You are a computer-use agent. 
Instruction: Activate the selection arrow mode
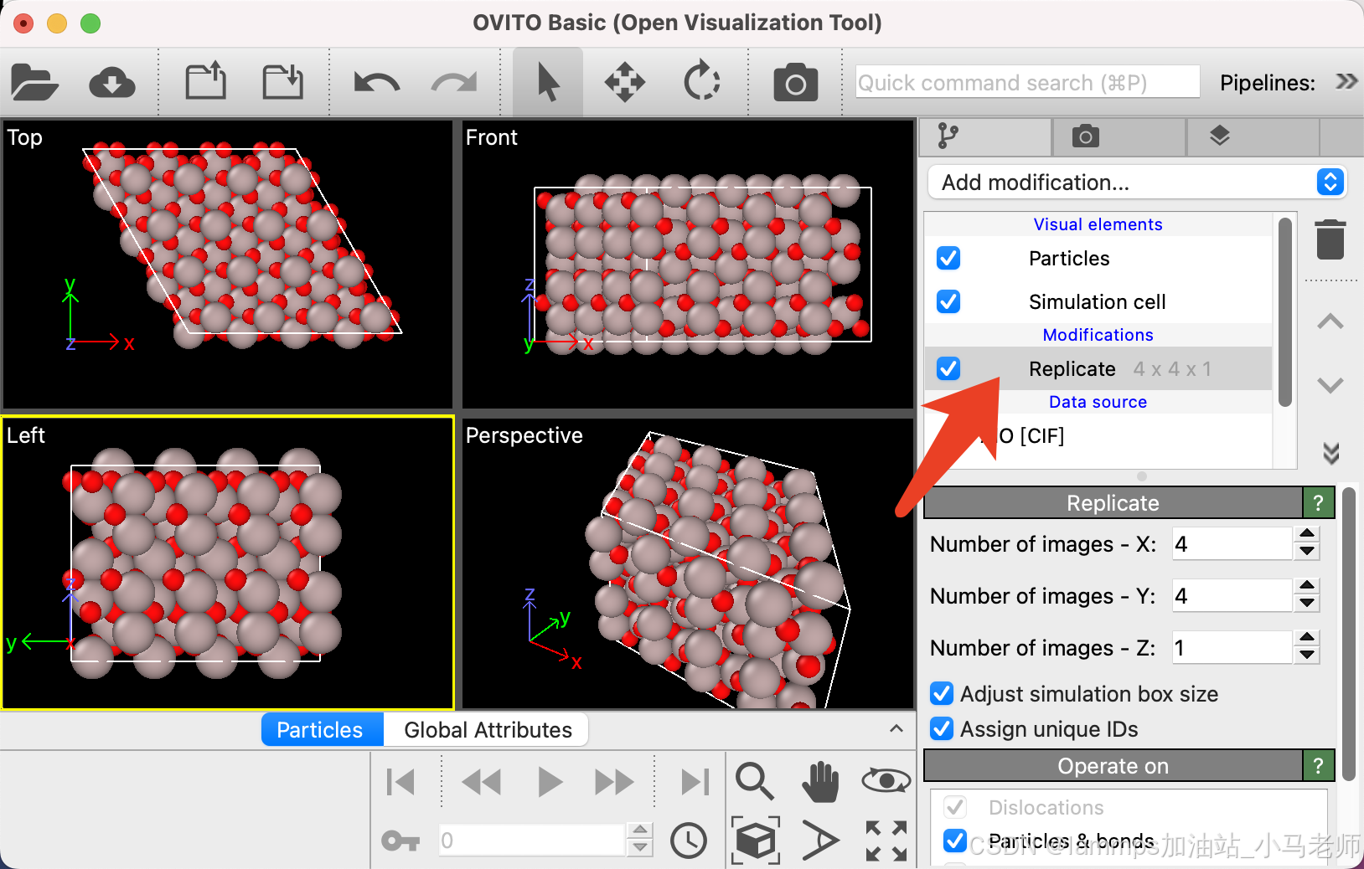pyautogui.click(x=548, y=82)
